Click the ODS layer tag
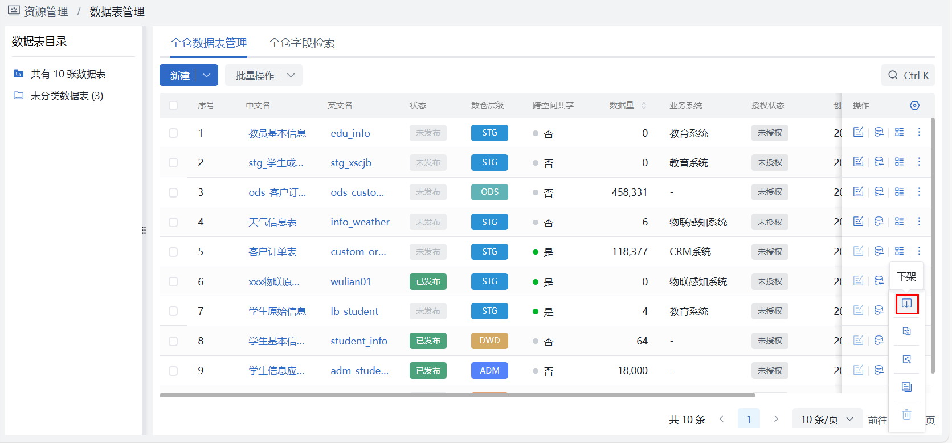This screenshot has height=443, width=952. [489, 192]
